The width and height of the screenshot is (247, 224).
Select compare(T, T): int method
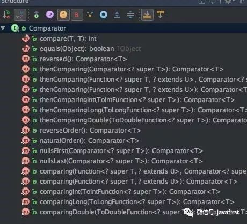tap(68, 39)
